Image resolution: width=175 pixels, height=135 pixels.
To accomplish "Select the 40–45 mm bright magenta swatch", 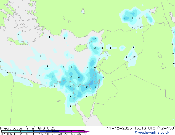I will (75, 131).
